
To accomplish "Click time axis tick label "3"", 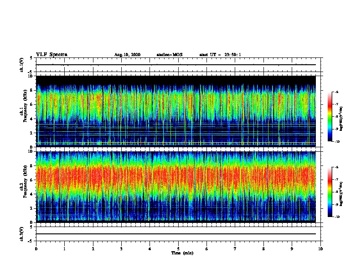I will [x=121, y=249].
